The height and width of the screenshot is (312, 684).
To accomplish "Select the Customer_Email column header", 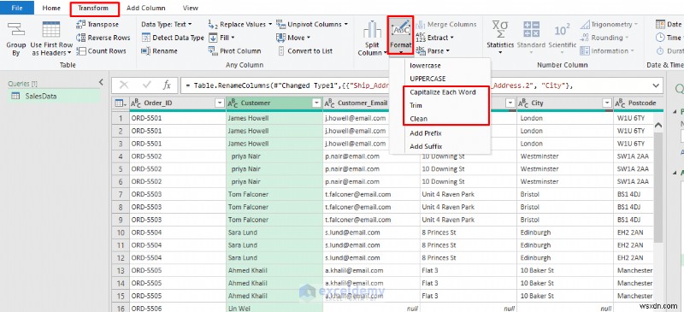I will tap(362, 103).
